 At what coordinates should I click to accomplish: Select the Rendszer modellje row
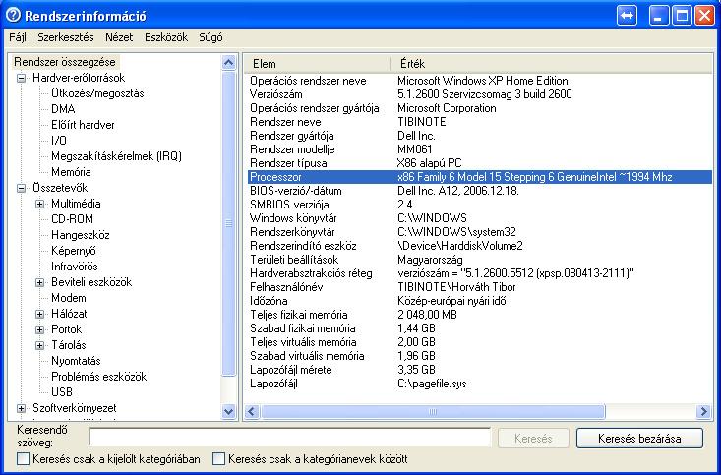coord(480,149)
